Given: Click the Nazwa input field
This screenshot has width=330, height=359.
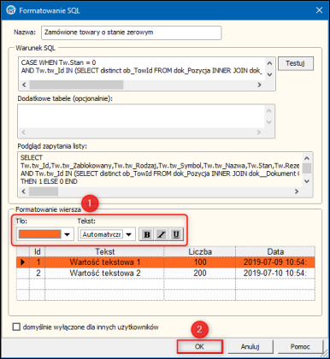Looking at the screenshot, I should (x=131, y=32).
